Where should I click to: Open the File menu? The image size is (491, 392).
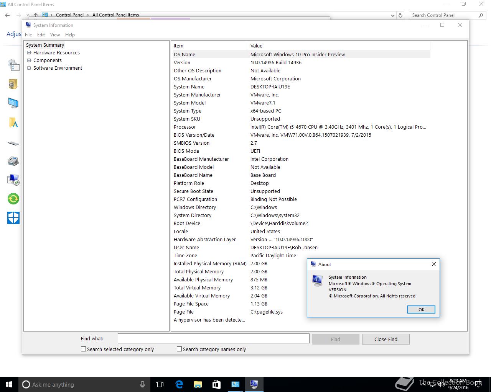click(x=28, y=35)
